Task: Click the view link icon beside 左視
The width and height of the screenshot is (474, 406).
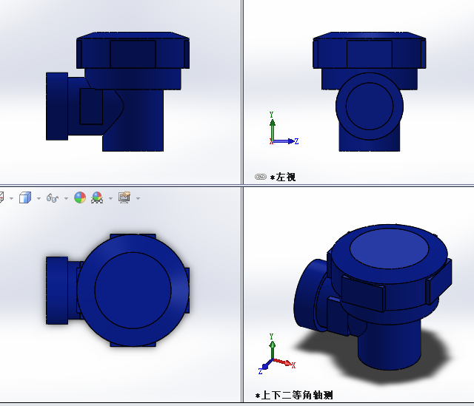Action: tap(260, 177)
